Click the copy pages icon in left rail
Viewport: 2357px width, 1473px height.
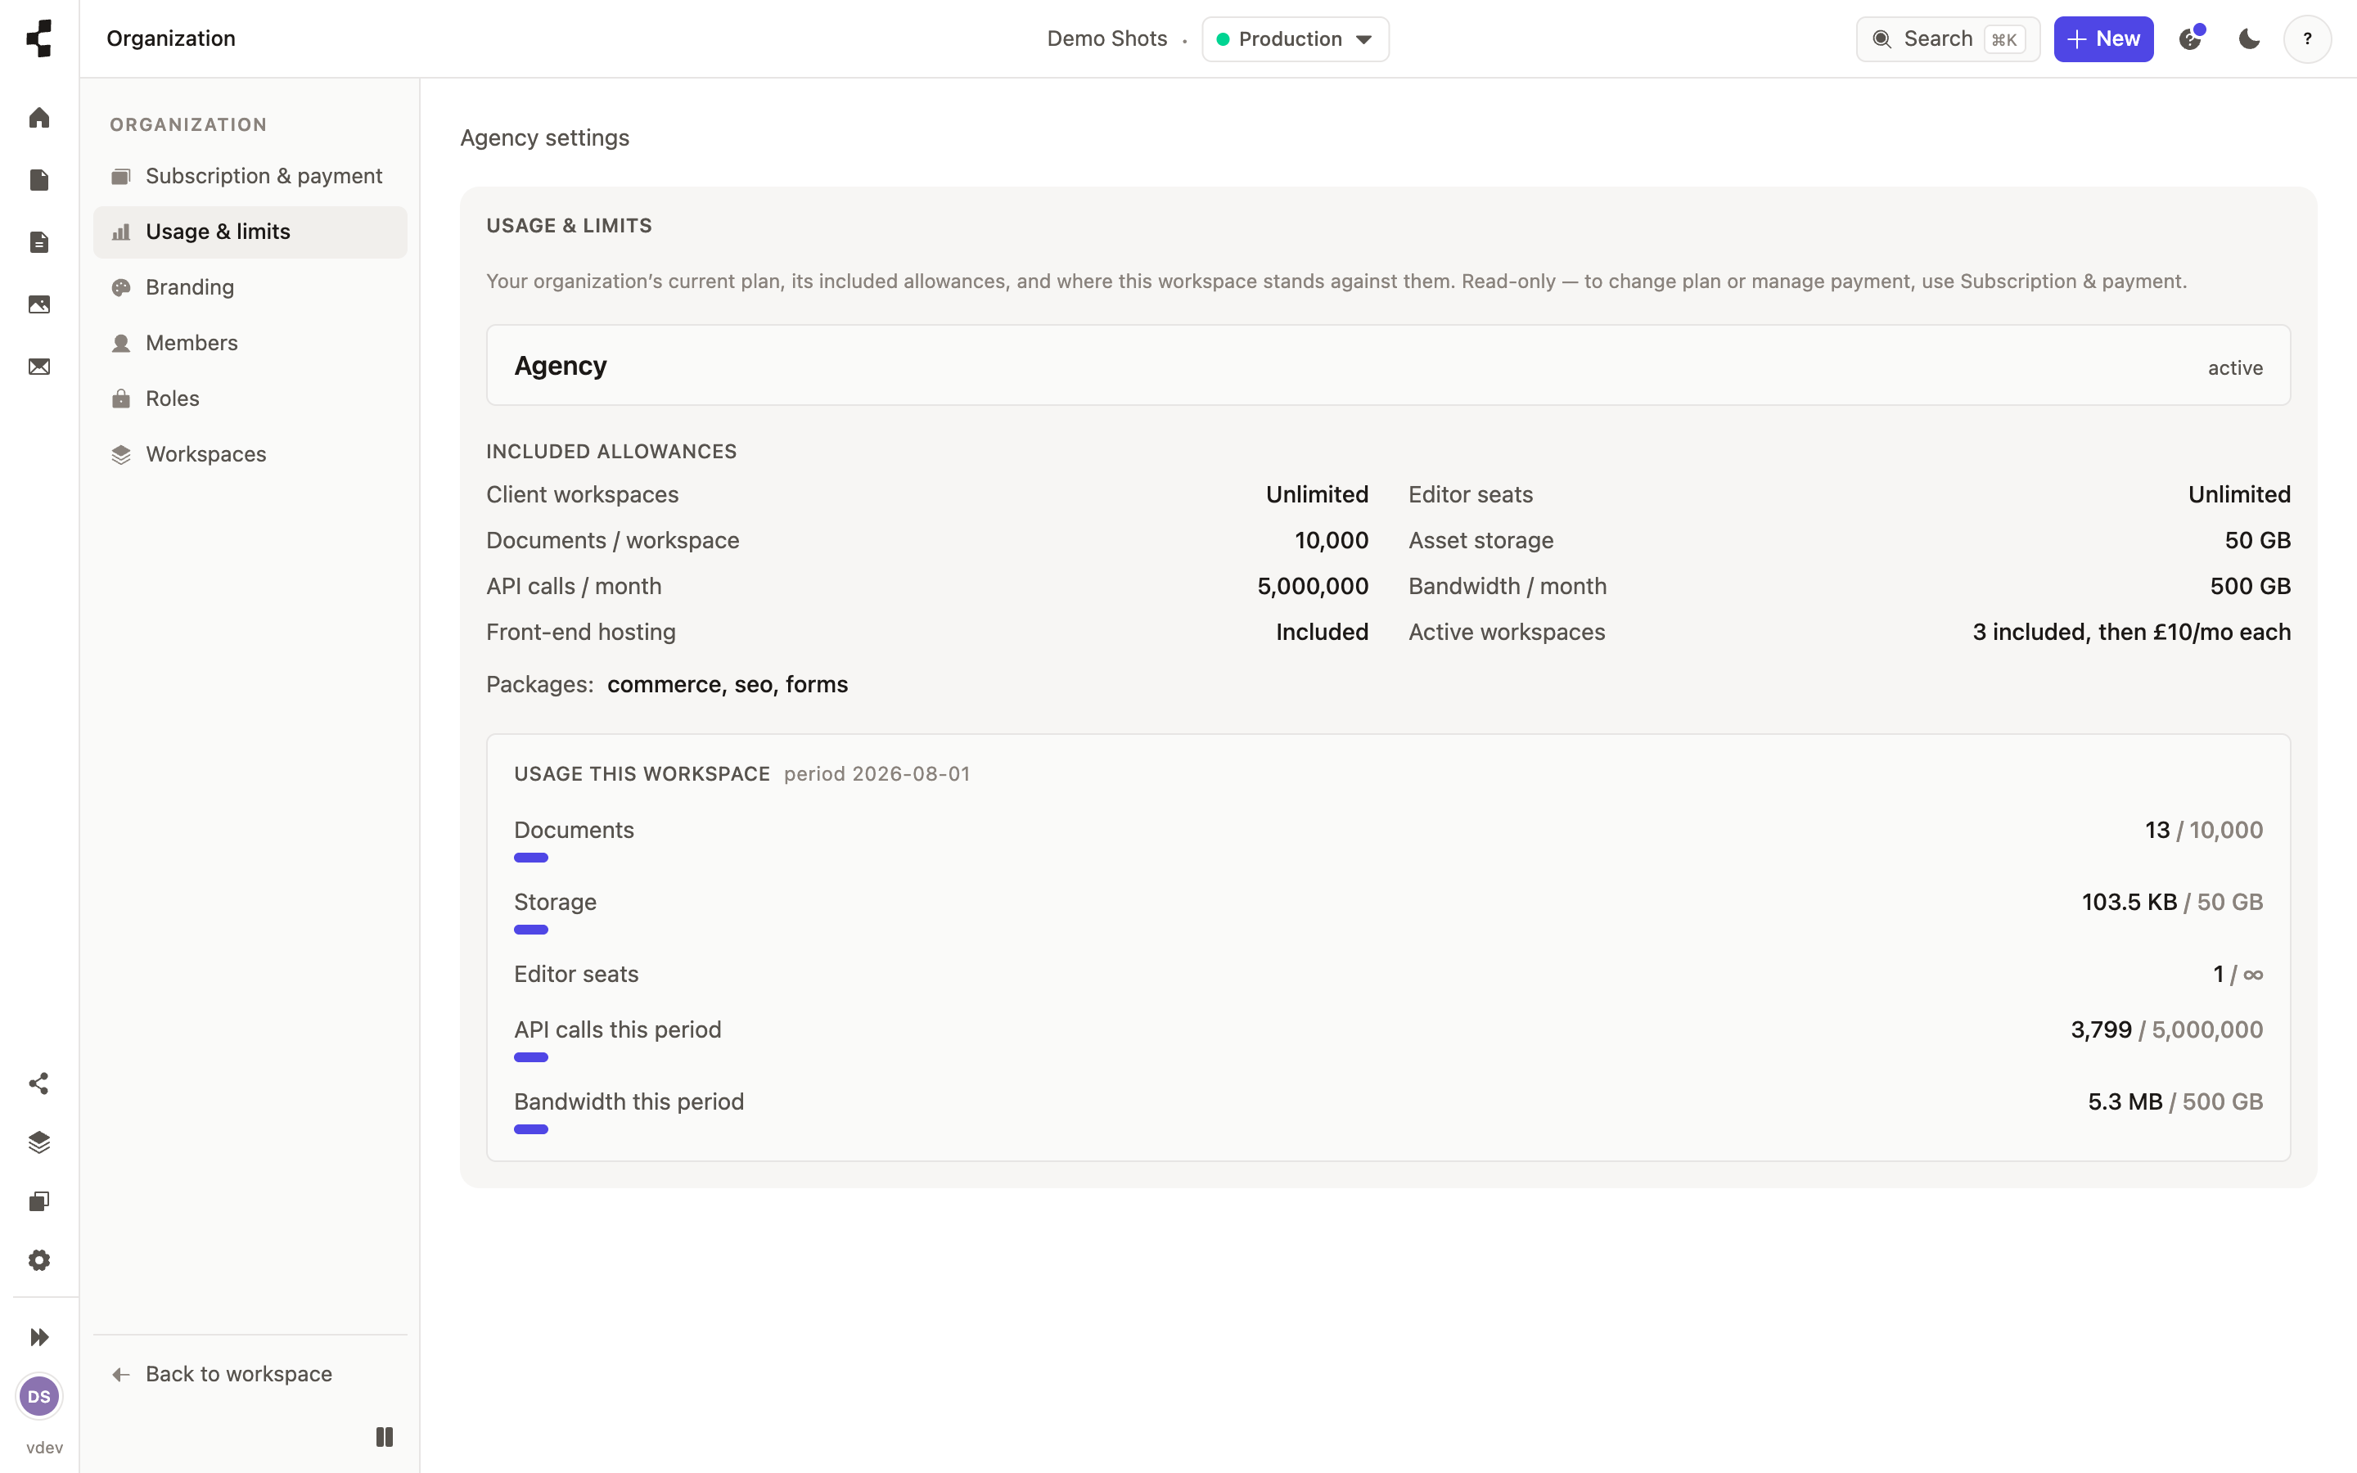[x=39, y=1201]
